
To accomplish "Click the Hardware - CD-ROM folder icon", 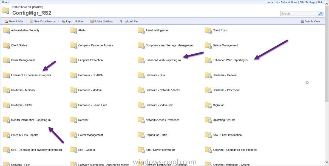I will point(74,75).
